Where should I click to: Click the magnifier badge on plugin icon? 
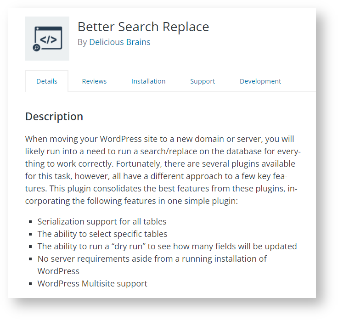tap(36, 47)
